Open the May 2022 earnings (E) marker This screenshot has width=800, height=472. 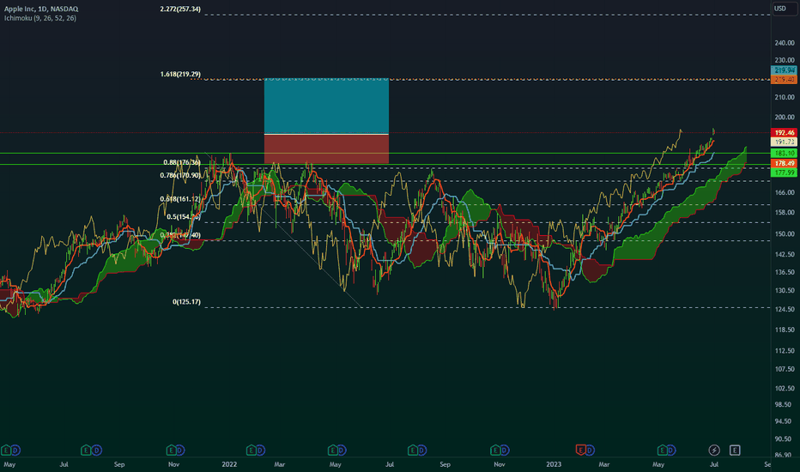click(x=332, y=450)
